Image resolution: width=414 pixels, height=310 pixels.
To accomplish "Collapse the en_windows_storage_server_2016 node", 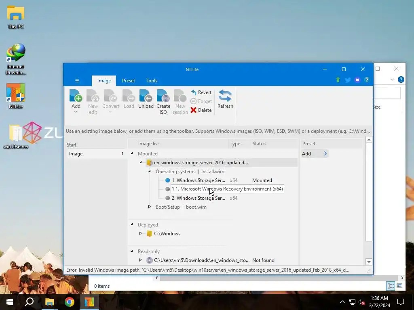I will 140,162.
